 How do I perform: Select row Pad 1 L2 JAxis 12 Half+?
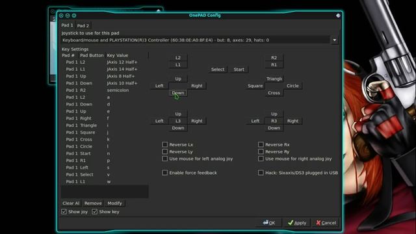pyautogui.click(x=105, y=62)
